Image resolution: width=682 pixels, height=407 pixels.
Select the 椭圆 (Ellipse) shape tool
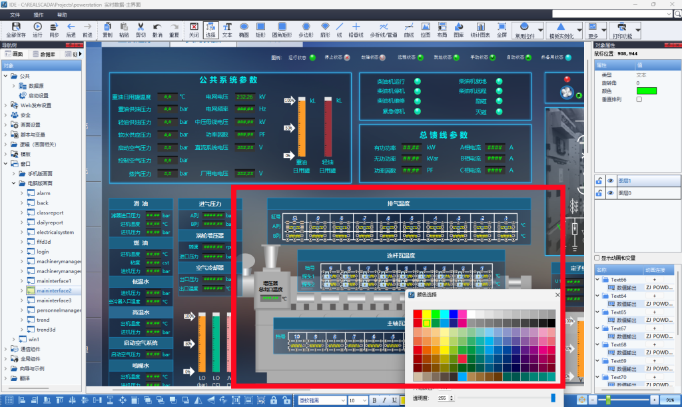point(244,29)
